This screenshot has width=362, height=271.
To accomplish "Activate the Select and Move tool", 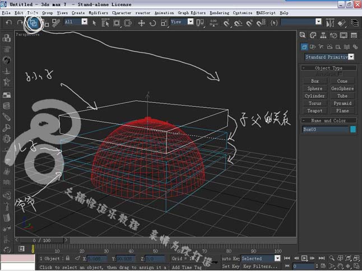I will 141,23.
